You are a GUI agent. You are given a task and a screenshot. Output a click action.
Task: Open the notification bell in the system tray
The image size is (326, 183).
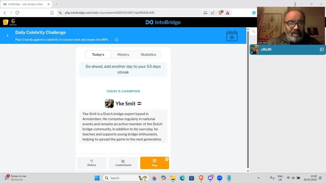[320, 178]
